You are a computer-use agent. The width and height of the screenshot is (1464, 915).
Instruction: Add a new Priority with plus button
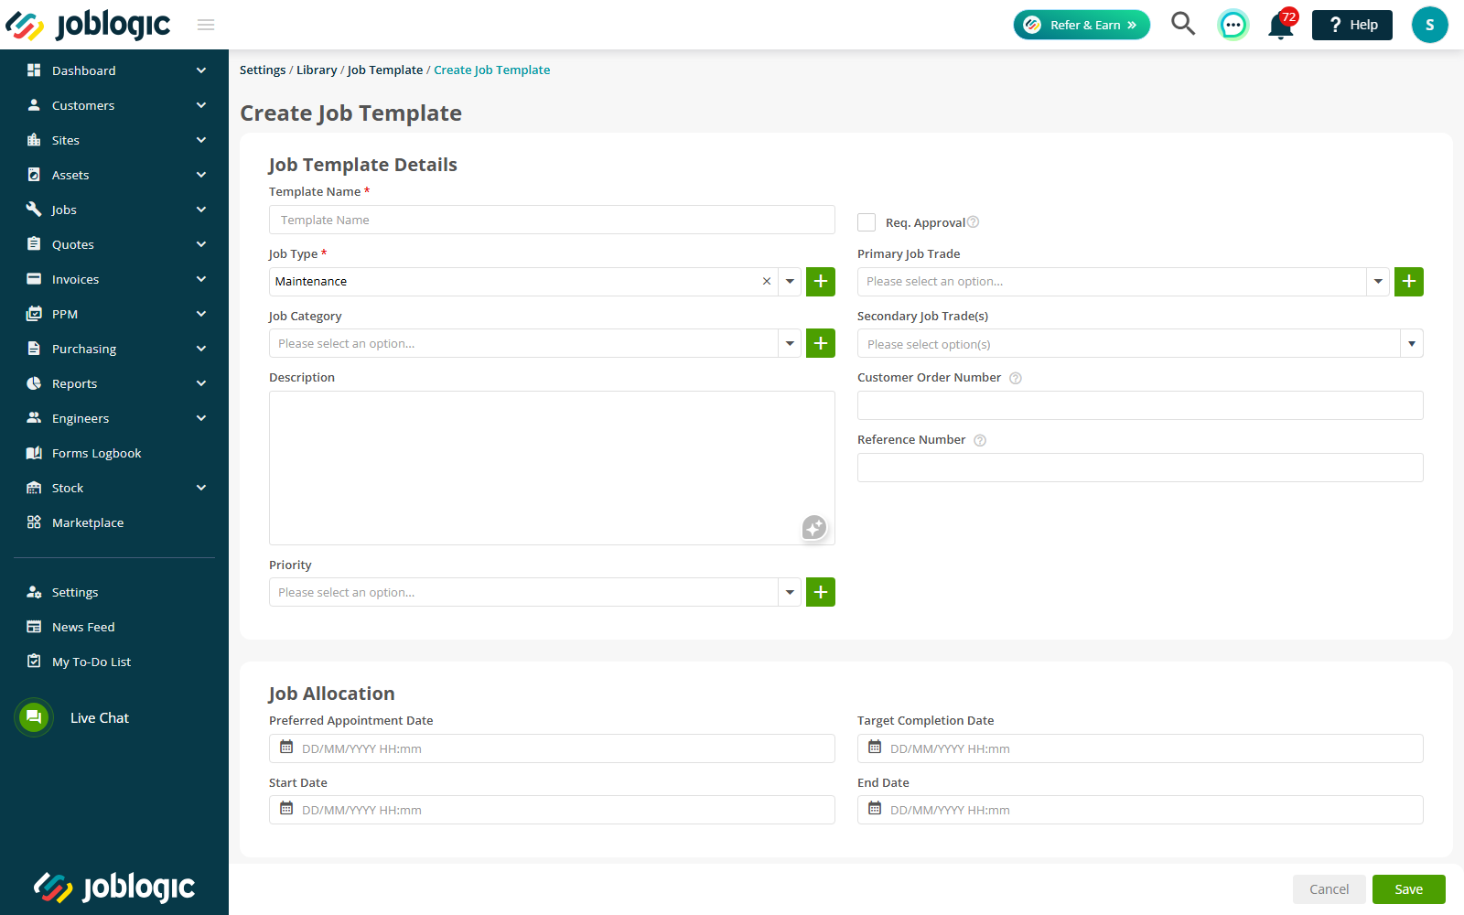[x=821, y=592]
